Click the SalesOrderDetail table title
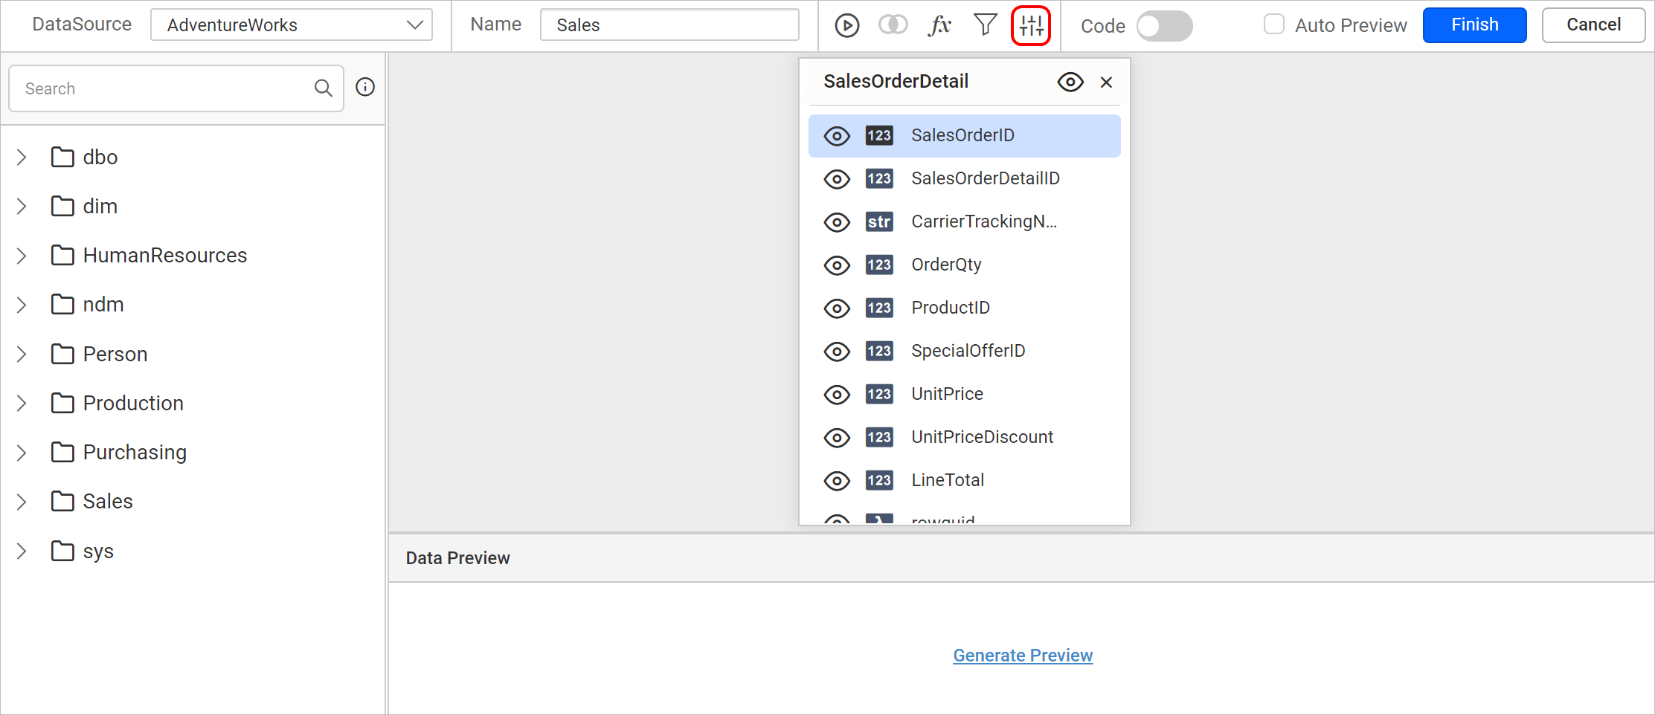 [x=896, y=81]
